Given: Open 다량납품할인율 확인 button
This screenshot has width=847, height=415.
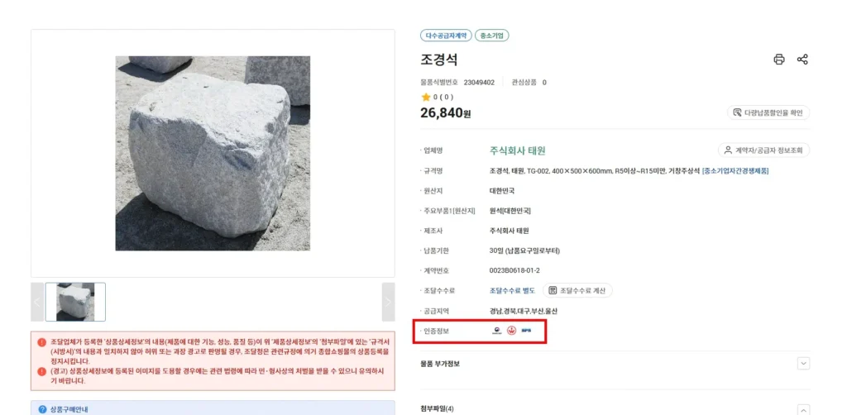Looking at the screenshot, I should pyautogui.click(x=768, y=112).
